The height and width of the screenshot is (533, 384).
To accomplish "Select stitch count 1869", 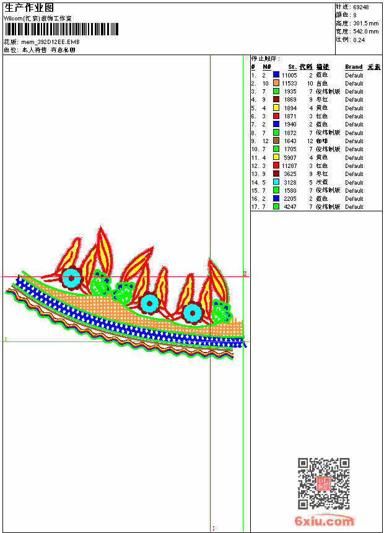I will click(x=290, y=100).
